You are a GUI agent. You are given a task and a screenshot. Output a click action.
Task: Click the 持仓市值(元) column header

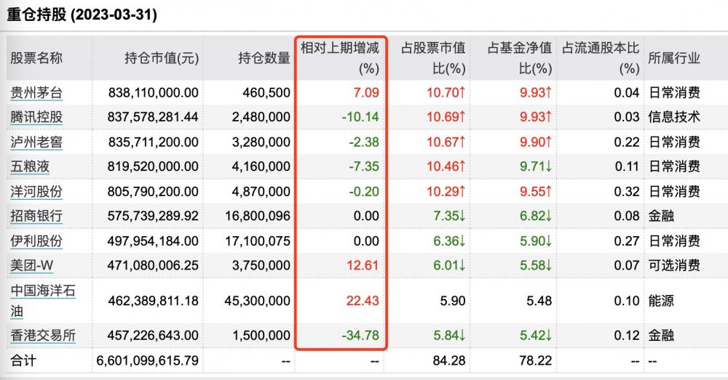(162, 58)
